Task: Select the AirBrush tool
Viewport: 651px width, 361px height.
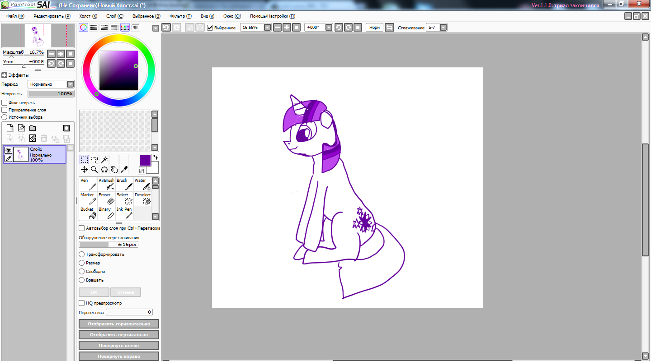Action: [106, 184]
